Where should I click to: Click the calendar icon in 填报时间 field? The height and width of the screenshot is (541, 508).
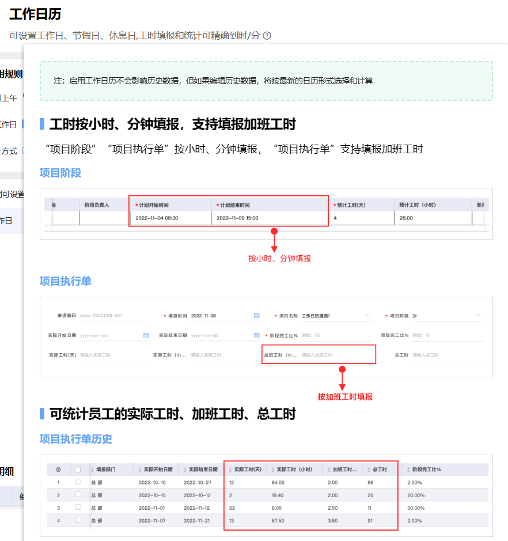tap(256, 316)
